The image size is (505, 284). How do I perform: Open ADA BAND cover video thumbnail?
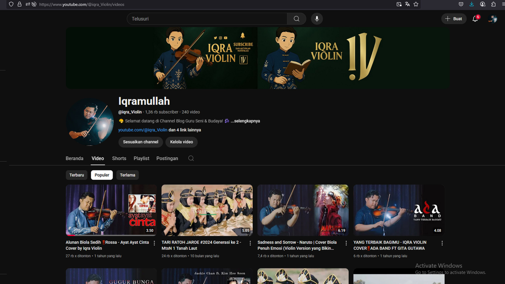click(x=399, y=210)
